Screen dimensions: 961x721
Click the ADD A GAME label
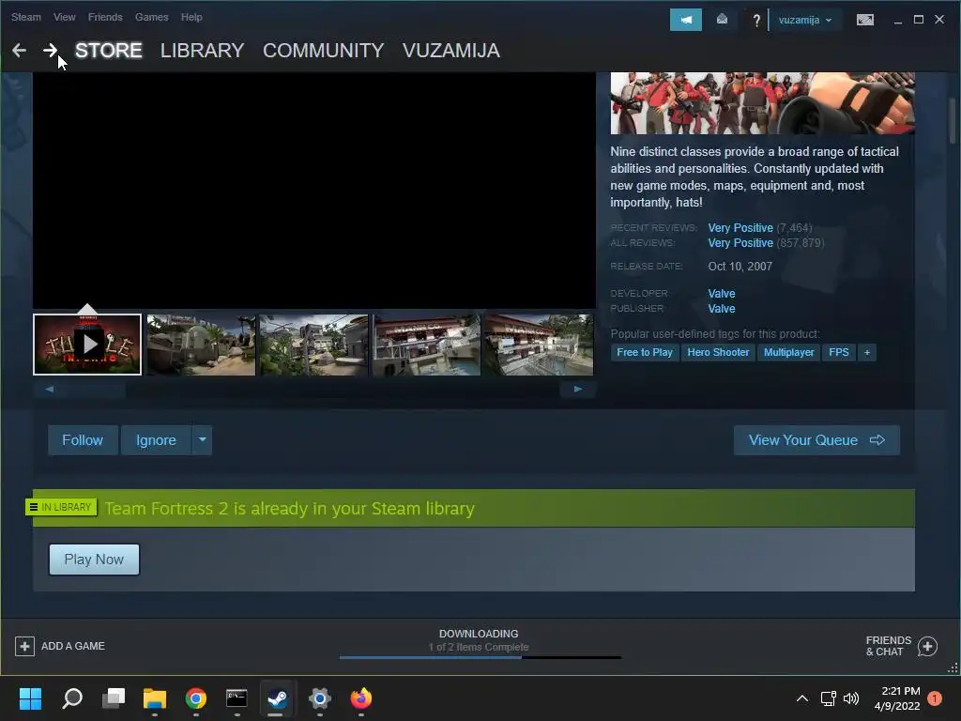click(x=73, y=646)
